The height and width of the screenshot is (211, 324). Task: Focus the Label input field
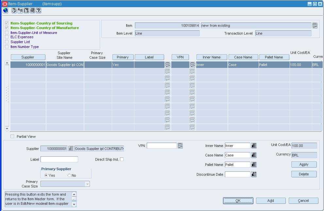[x=59, y=159]
